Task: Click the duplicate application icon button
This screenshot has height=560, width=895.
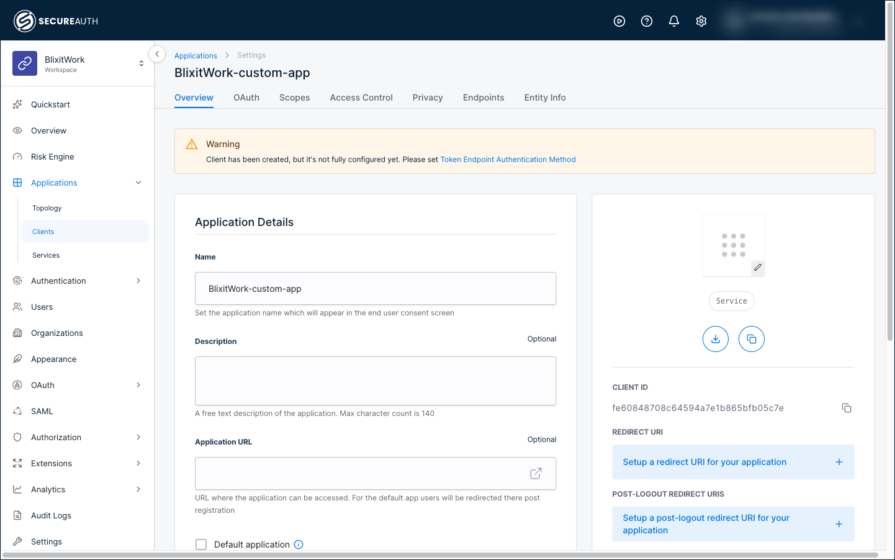Action: [x=752, y=339]
